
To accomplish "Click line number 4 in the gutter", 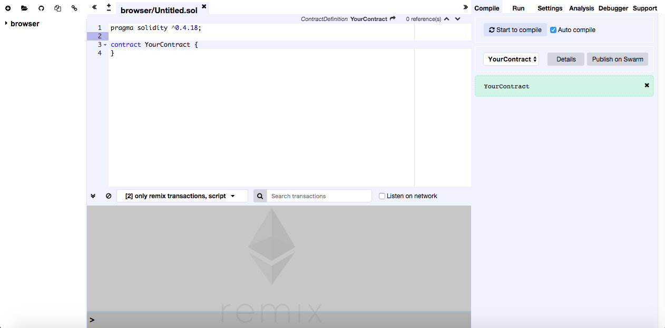I will pyautogui.click(x=100, y=53).
